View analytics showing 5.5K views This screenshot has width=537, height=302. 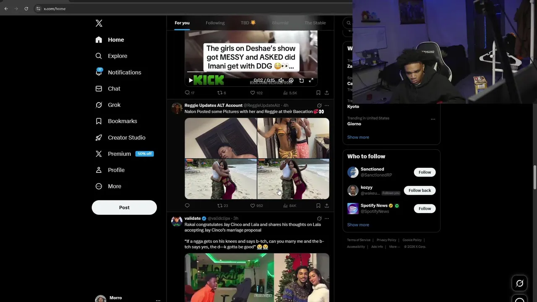pos(290,93)
